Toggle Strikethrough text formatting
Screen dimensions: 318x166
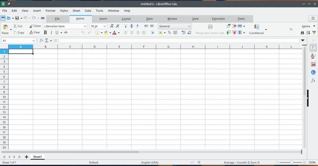(66, 33)
